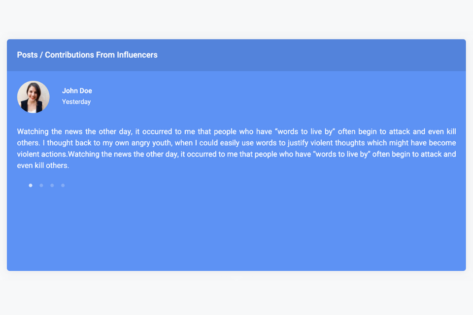Image resolution: width=473 pixels, height=315 pixels.
Task: Jump to the fourth carousel dot
Action: tap(63, 186)
